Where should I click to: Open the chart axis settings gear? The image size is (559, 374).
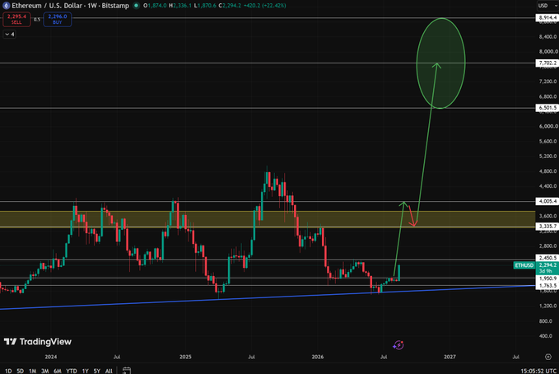pyautogui.click(x=548, y=357)
